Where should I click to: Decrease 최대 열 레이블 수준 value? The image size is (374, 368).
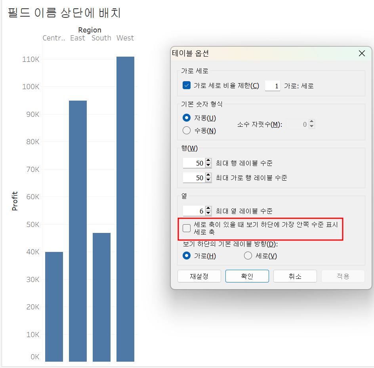[208, 213]
